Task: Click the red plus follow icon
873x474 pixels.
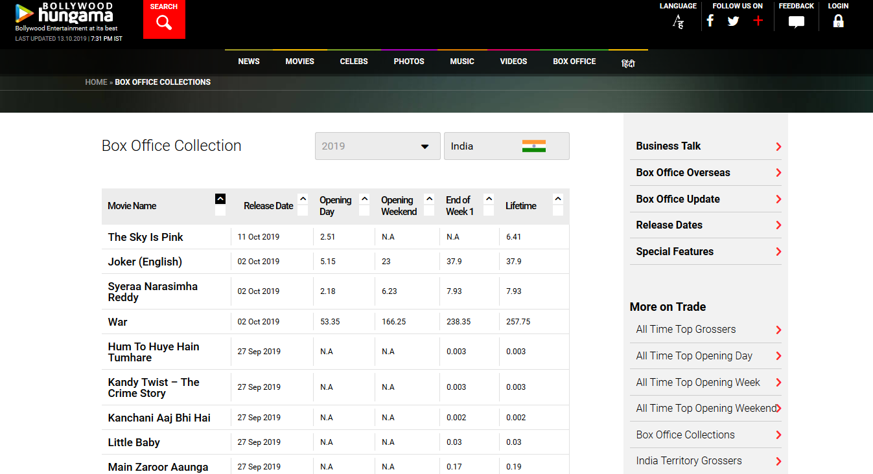Action: [758, 21]
